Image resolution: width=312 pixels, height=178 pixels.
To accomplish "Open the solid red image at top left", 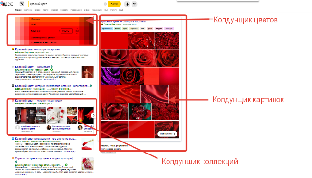I will click(114, 40).
